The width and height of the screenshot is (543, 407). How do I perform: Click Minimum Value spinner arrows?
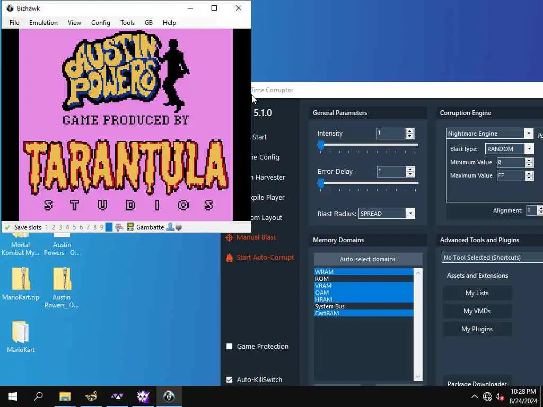point(529,162)
